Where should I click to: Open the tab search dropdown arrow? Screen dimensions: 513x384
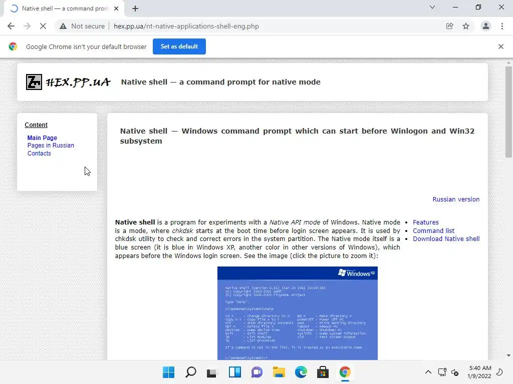pyautogui.click(x=432, y=7)
